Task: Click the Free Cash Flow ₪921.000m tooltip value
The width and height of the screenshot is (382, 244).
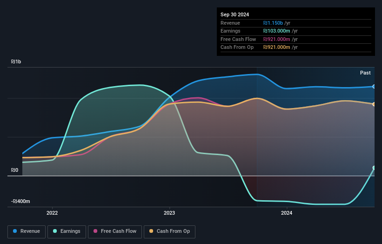Action: point(276,39)
